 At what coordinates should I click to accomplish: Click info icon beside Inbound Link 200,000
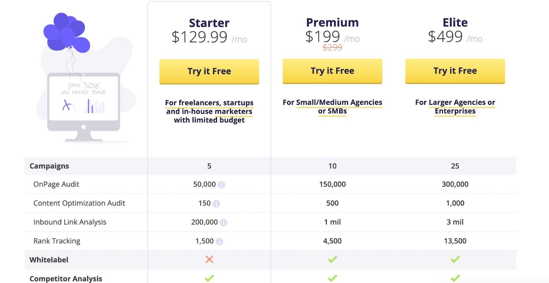click(223, 222)
